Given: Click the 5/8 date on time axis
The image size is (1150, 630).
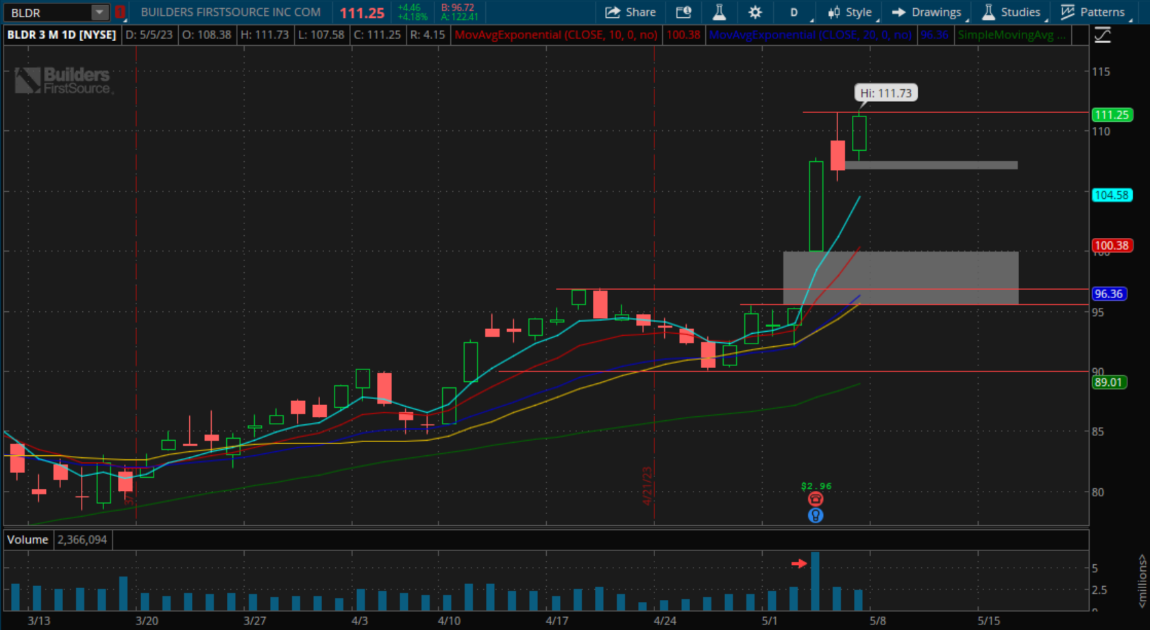Looking at the screenshot, I should [877, 620].
